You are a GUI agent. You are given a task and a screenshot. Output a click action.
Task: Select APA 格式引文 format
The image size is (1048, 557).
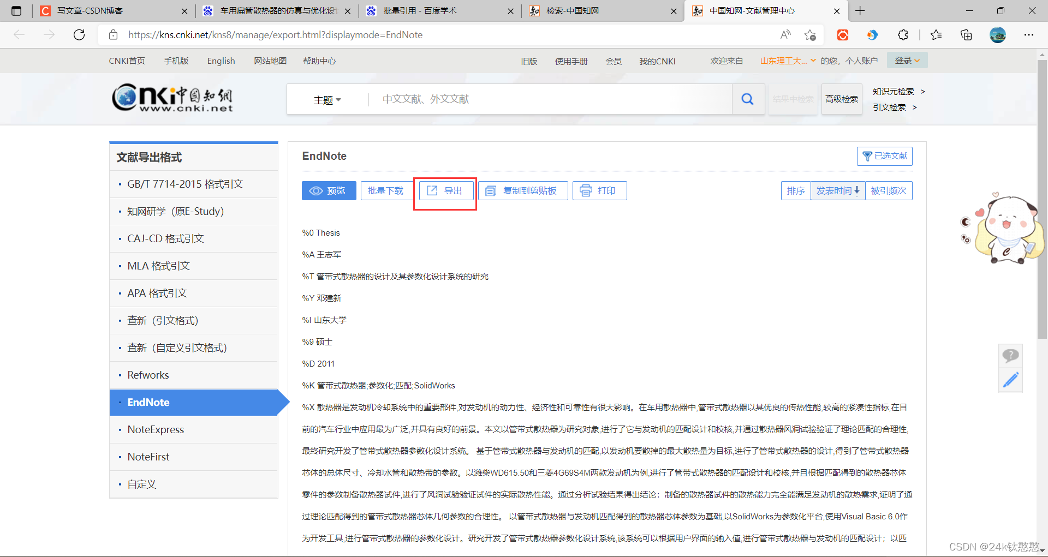click(x=194, y=293)
